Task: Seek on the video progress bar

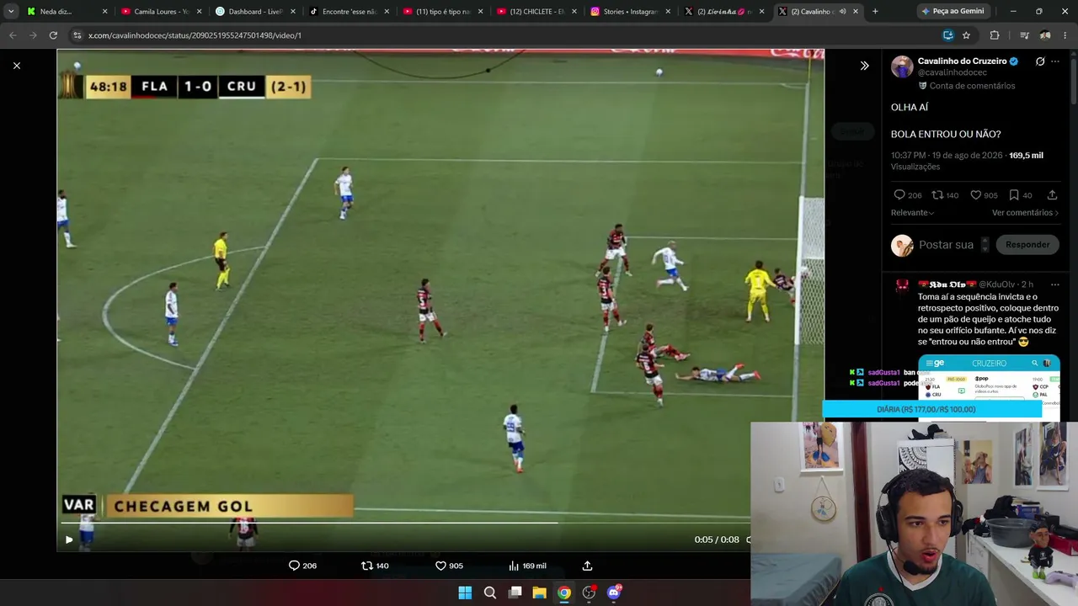Action: (403, 523)
